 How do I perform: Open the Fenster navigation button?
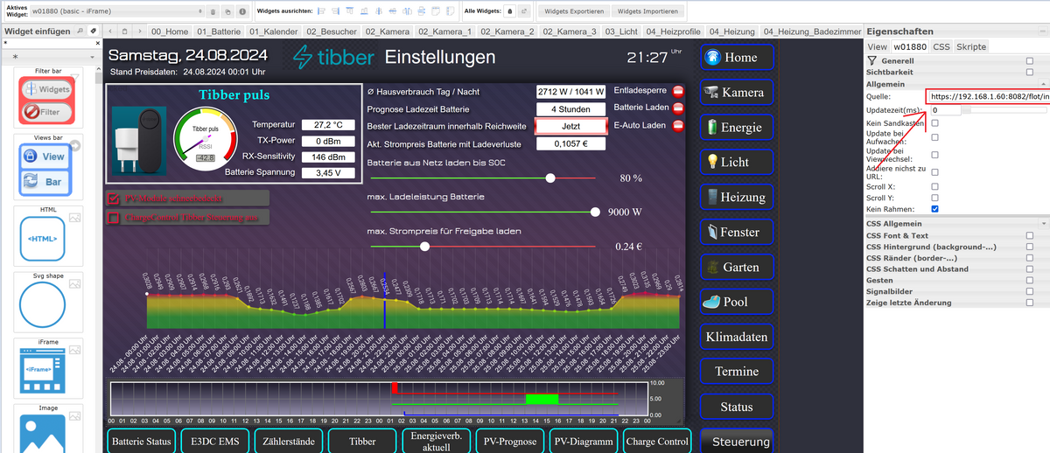click(736, 233)
